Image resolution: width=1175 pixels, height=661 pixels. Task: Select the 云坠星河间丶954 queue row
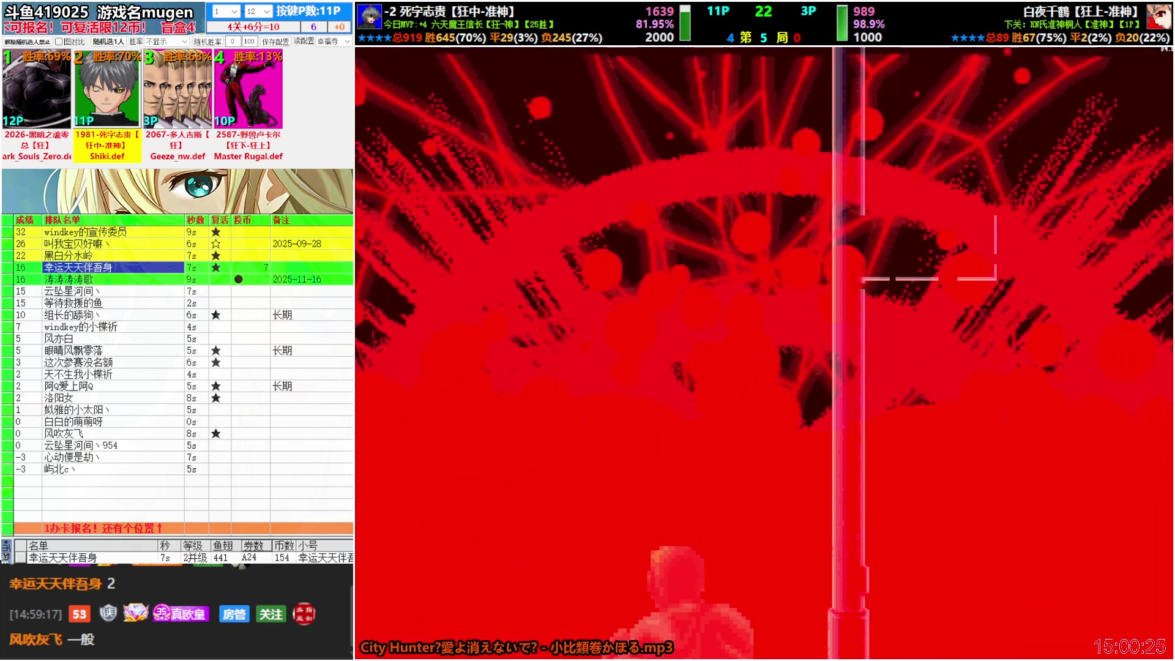click(x=184, y=446)
